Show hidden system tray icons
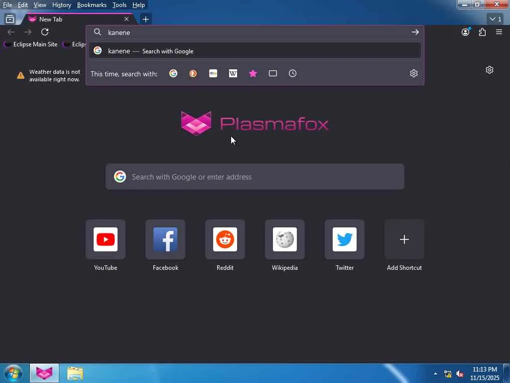 [x=435, y=374]
